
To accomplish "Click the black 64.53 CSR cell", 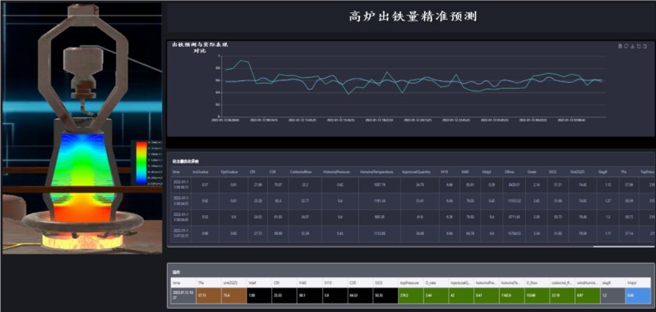I will coord(360,296).
